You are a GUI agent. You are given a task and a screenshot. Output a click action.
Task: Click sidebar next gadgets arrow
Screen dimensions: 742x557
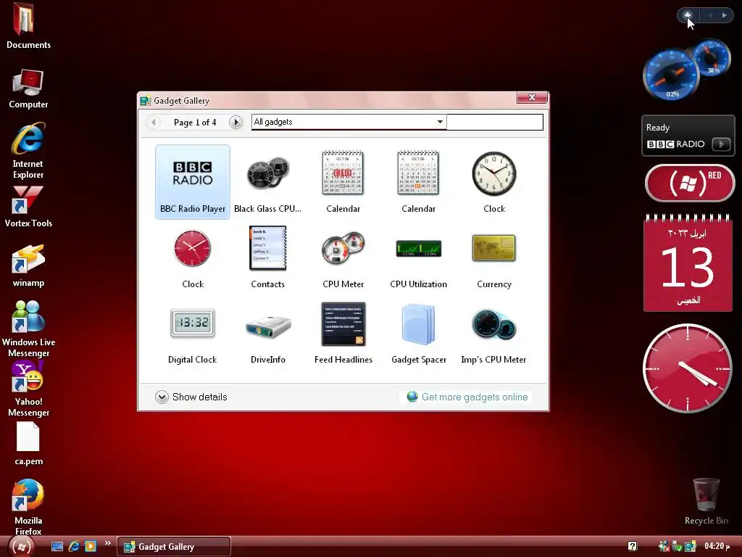click(725, 15)
